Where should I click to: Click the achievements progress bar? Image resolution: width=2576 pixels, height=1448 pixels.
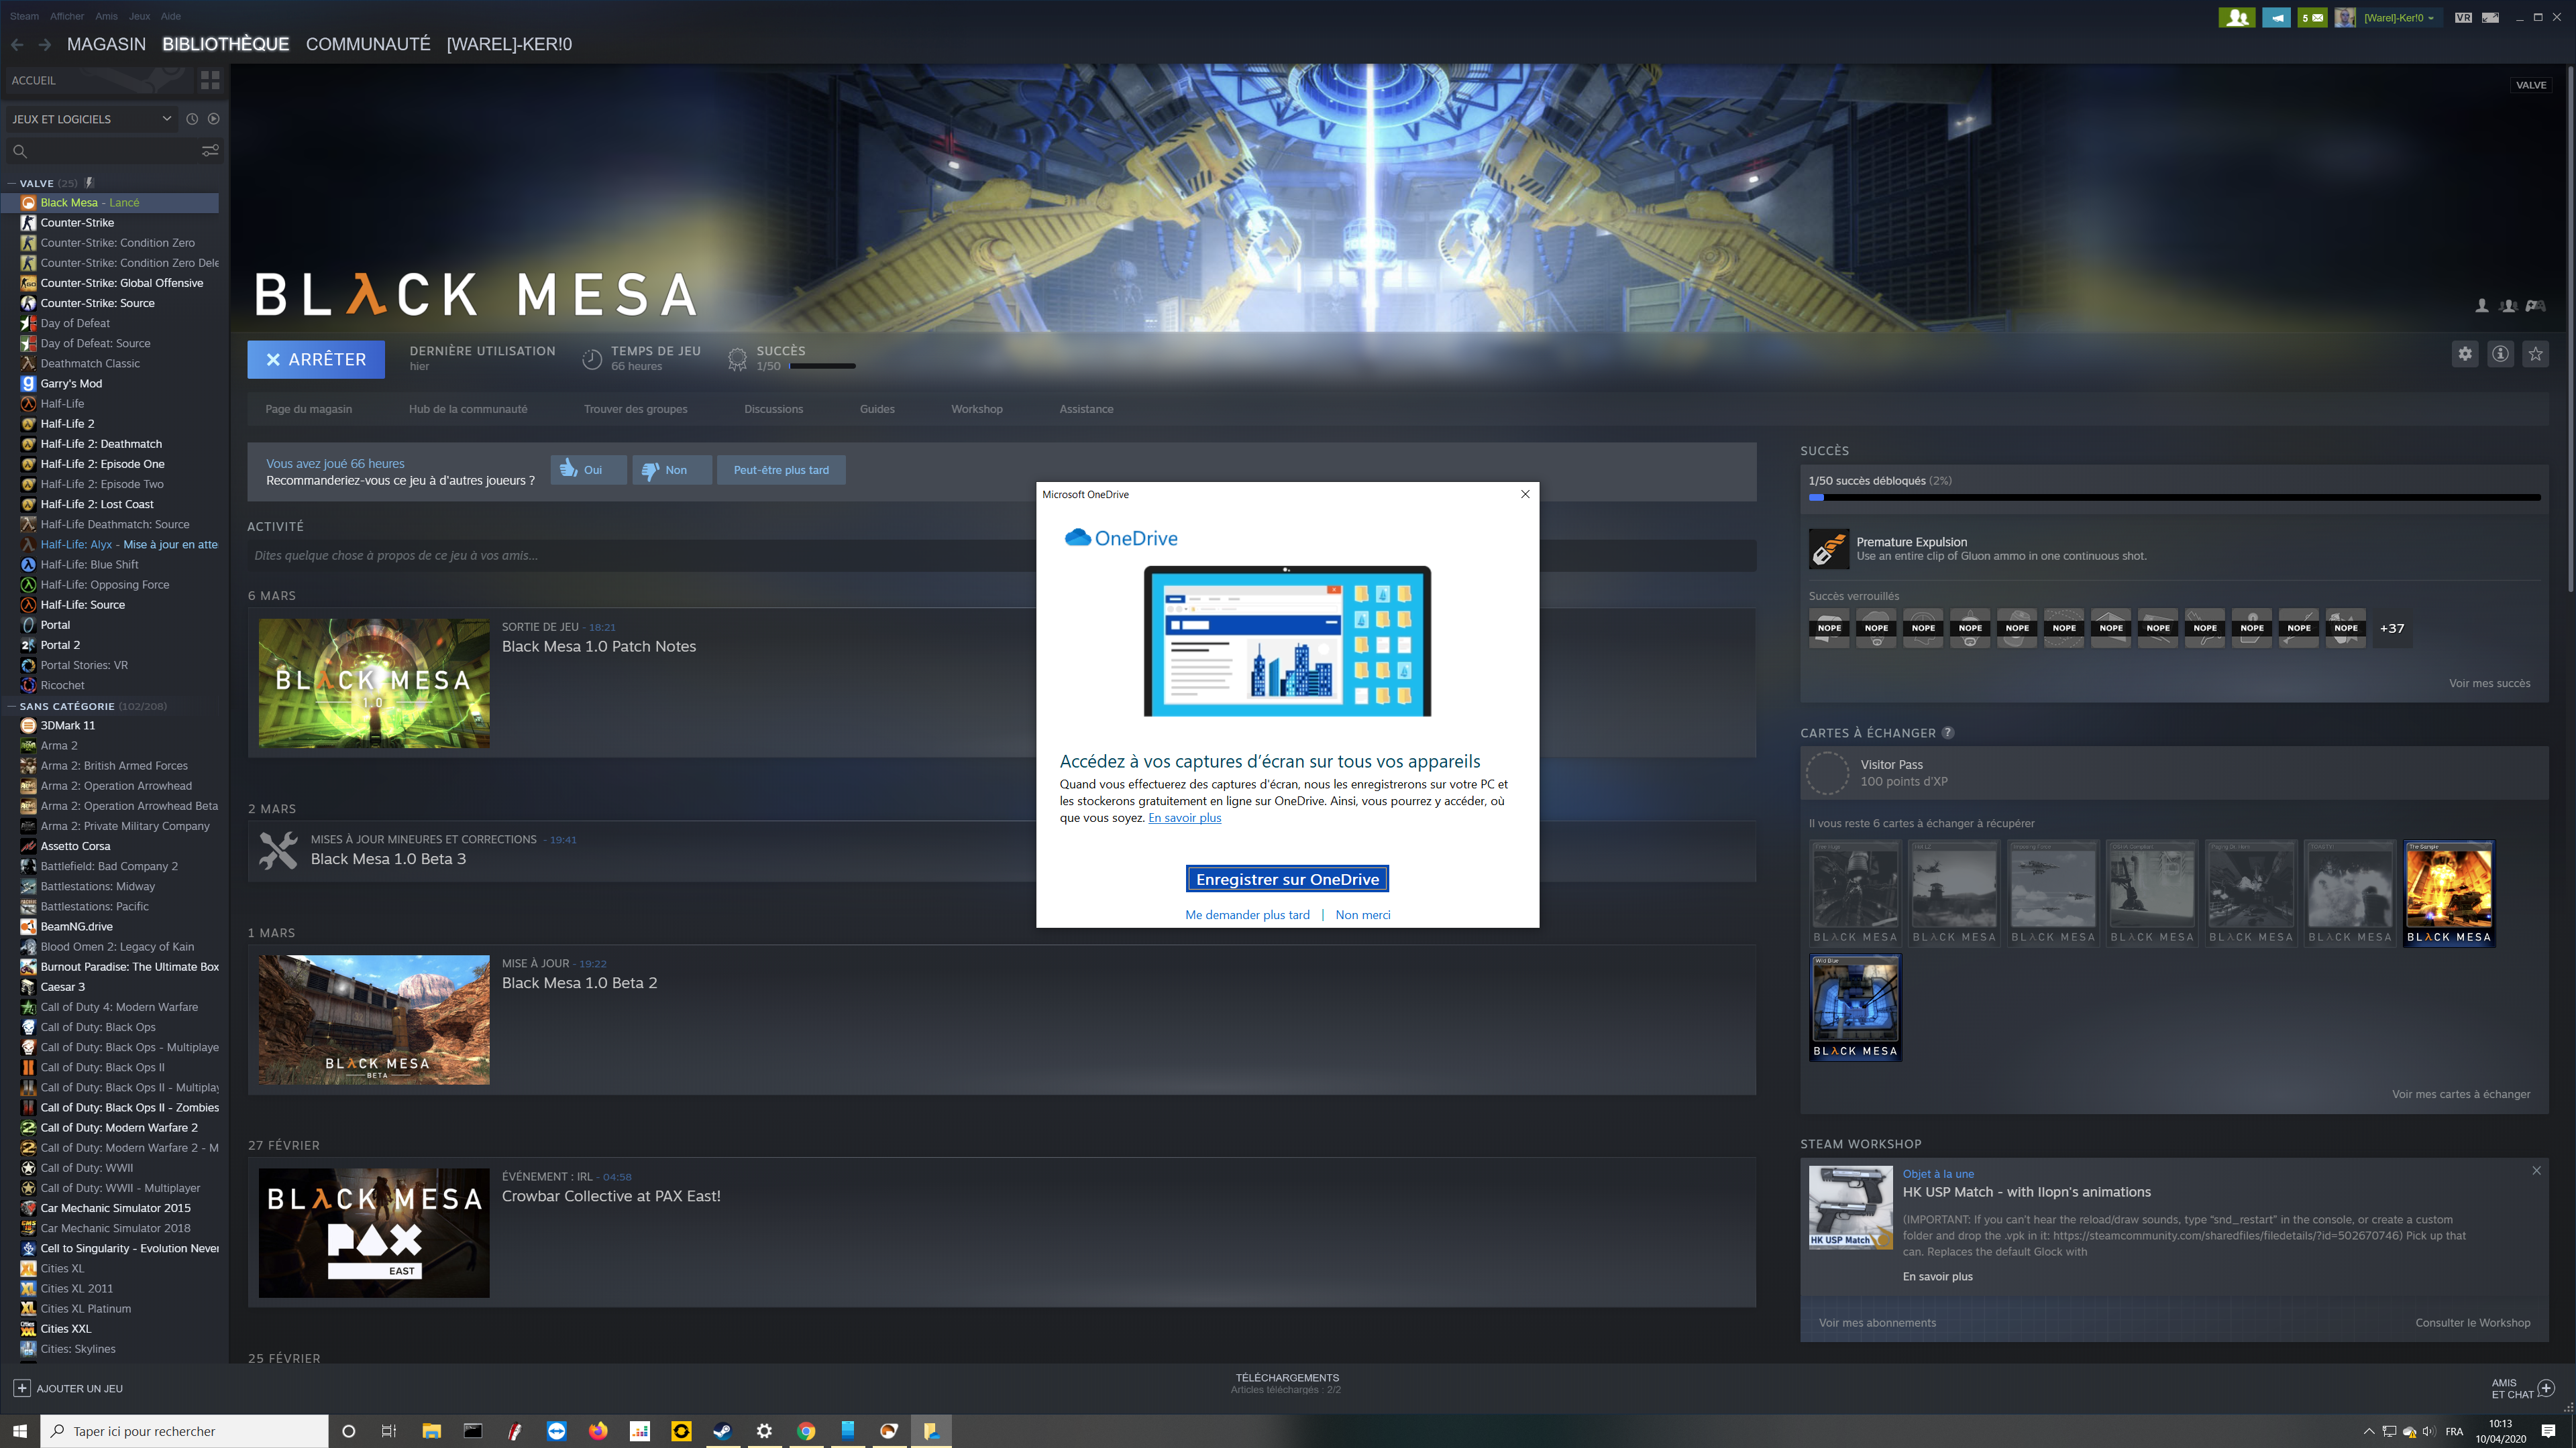pyautogui.click(x=2174, y=497)
